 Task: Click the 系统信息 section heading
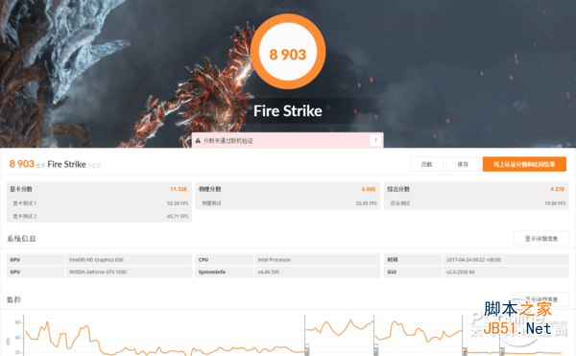click(x=21, y=239)
